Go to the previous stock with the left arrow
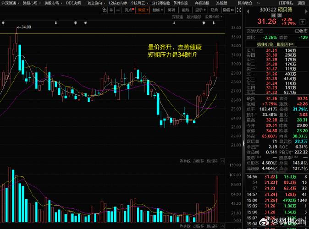 click(x=248, y=11)
